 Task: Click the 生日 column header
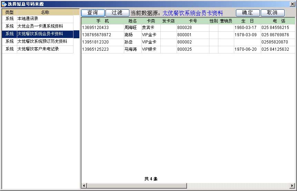point(247,21)
